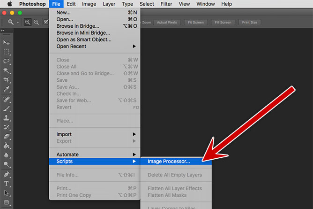Click the Actual Pixels button
The image size is (313, 209).
tap(167, 23)
